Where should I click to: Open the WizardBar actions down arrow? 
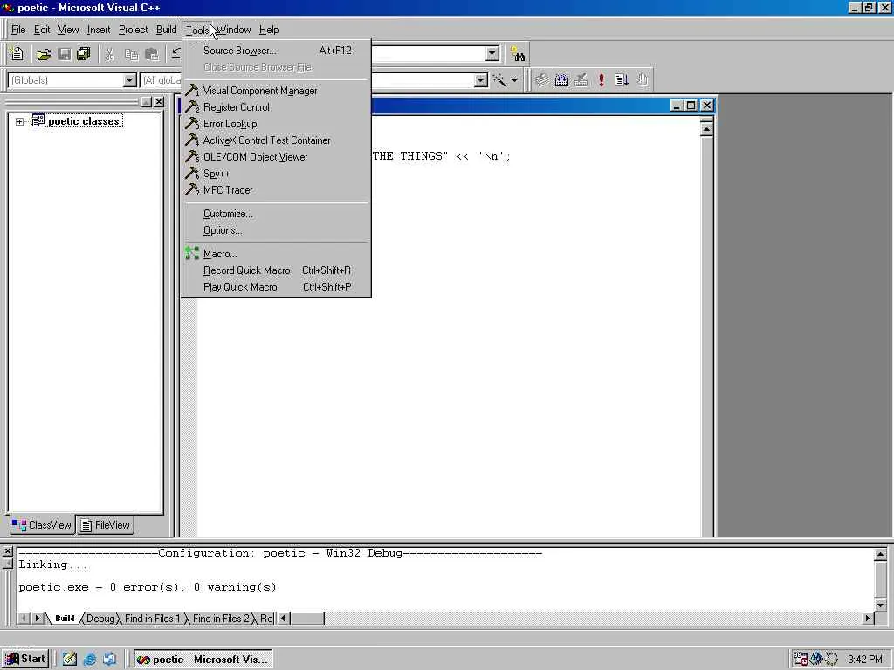coord(514,80)
